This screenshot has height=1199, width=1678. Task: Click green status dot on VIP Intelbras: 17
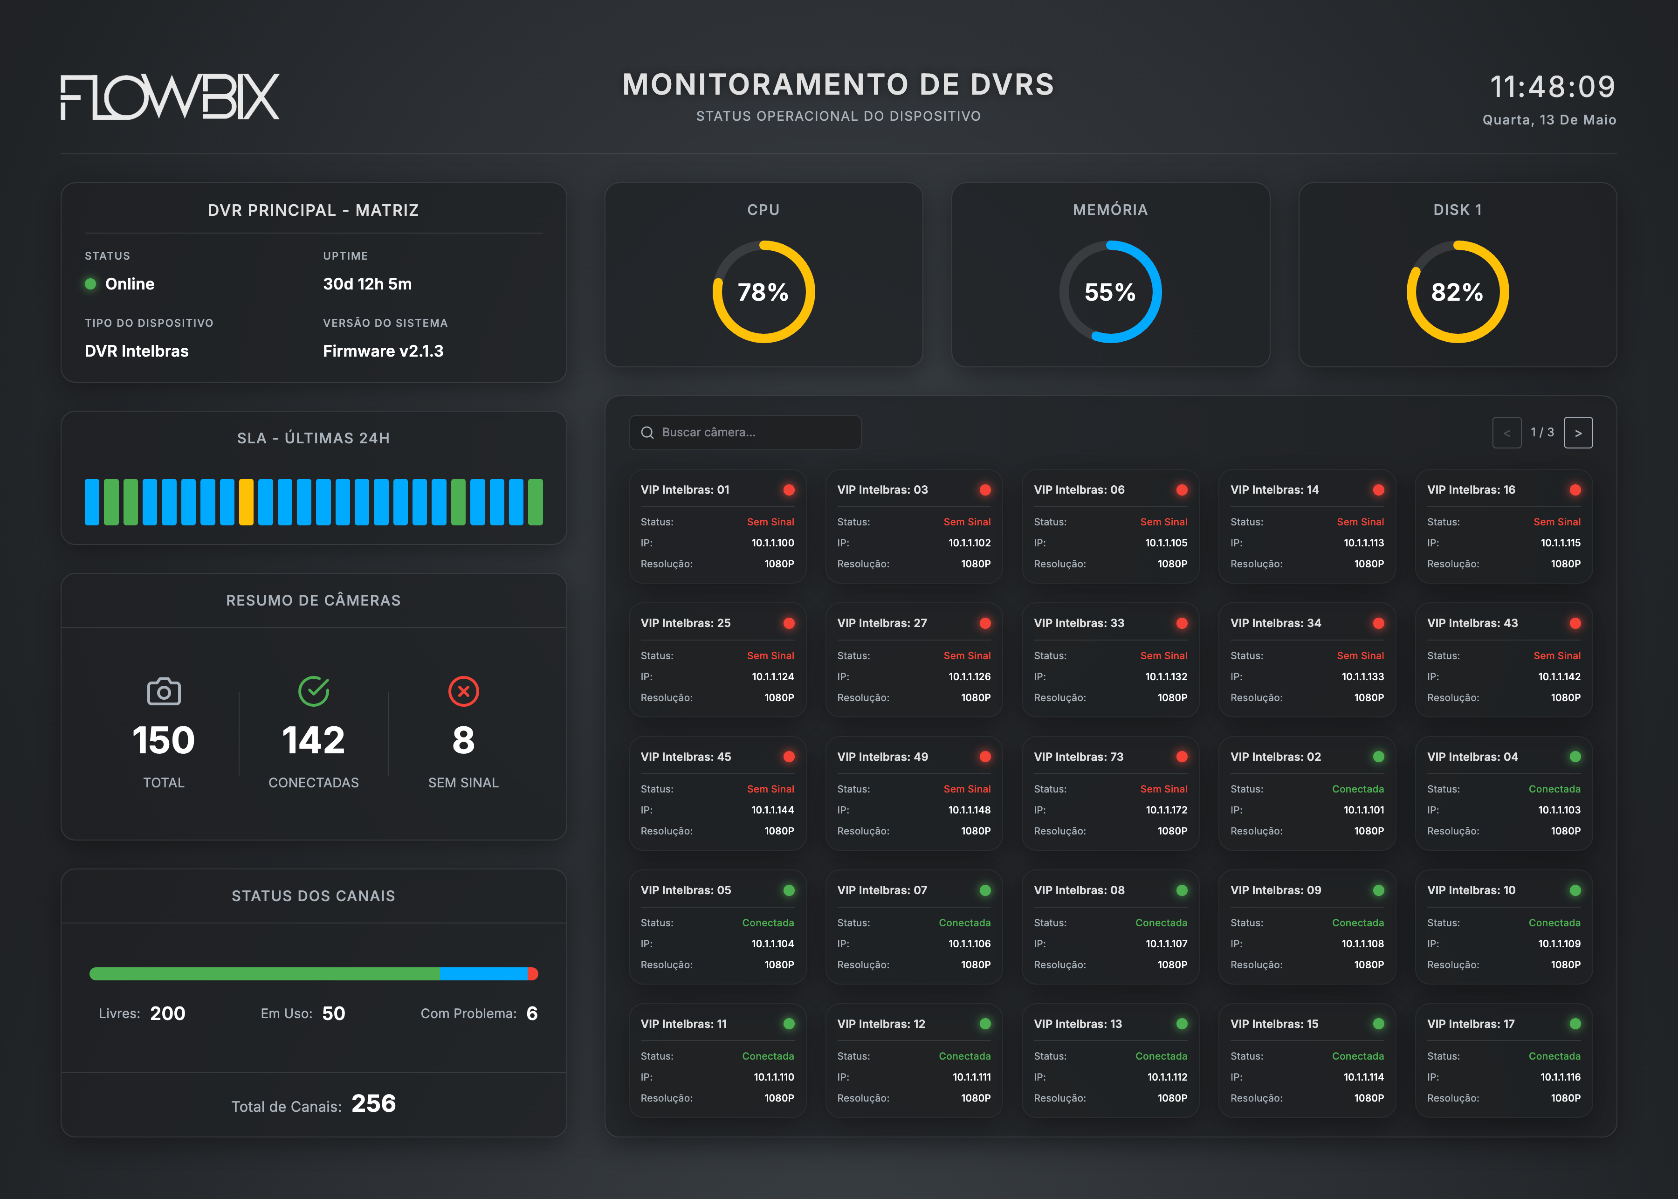point(1575,1024)
